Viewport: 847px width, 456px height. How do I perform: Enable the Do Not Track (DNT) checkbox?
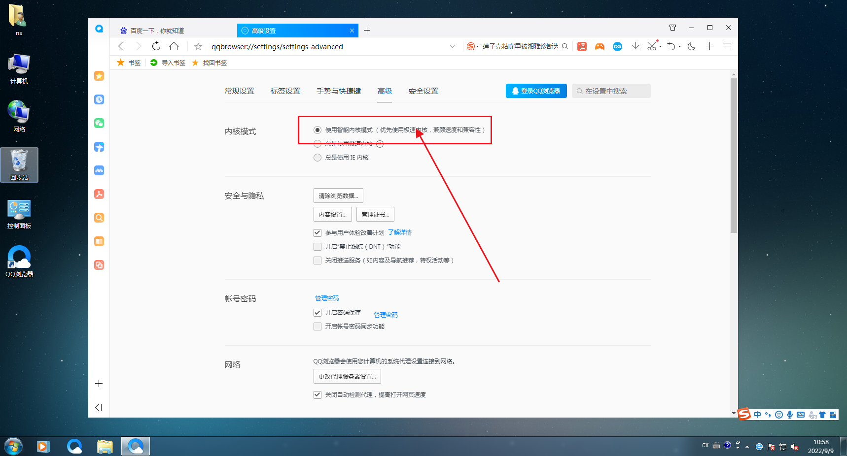[318, 247]
